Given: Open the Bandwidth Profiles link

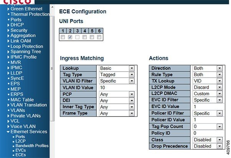Looking at the screenshot, I should (32, 146).
